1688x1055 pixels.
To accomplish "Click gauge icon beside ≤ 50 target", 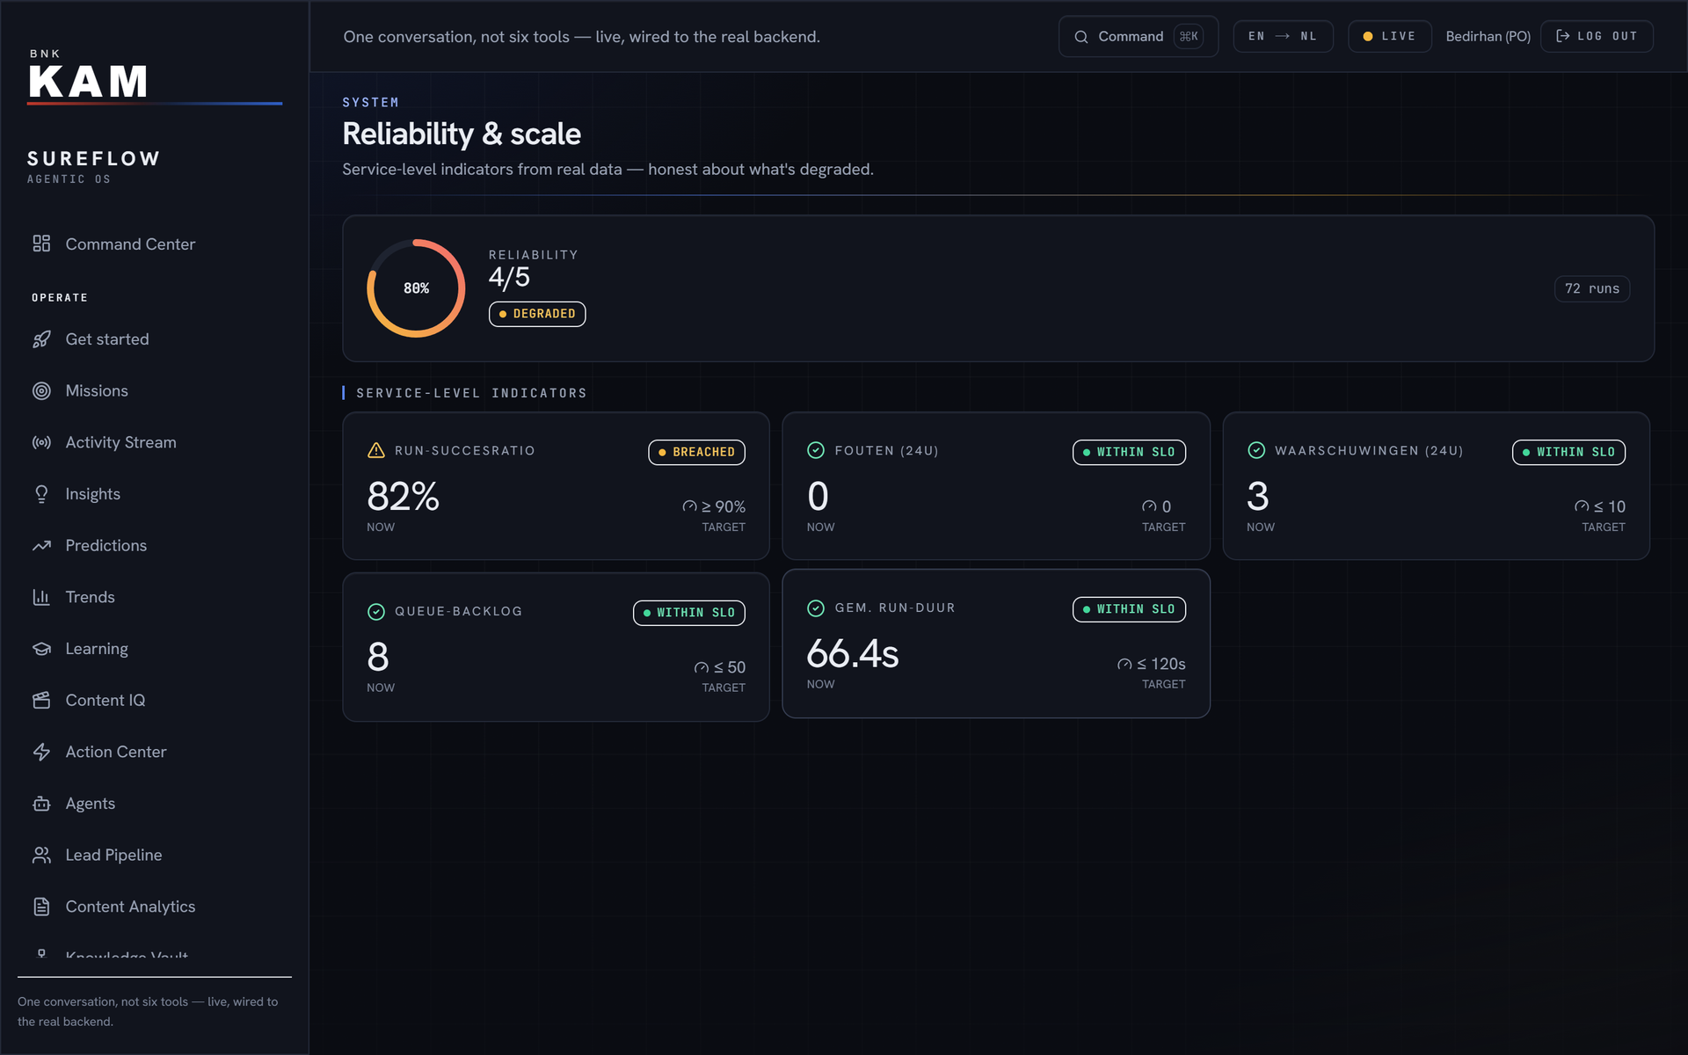I will 702,667.
